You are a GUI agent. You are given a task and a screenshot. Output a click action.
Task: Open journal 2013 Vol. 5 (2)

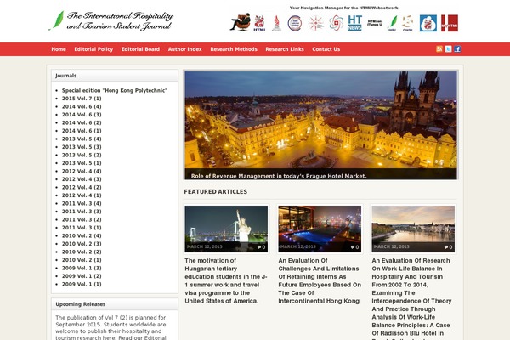pos(82,155)
